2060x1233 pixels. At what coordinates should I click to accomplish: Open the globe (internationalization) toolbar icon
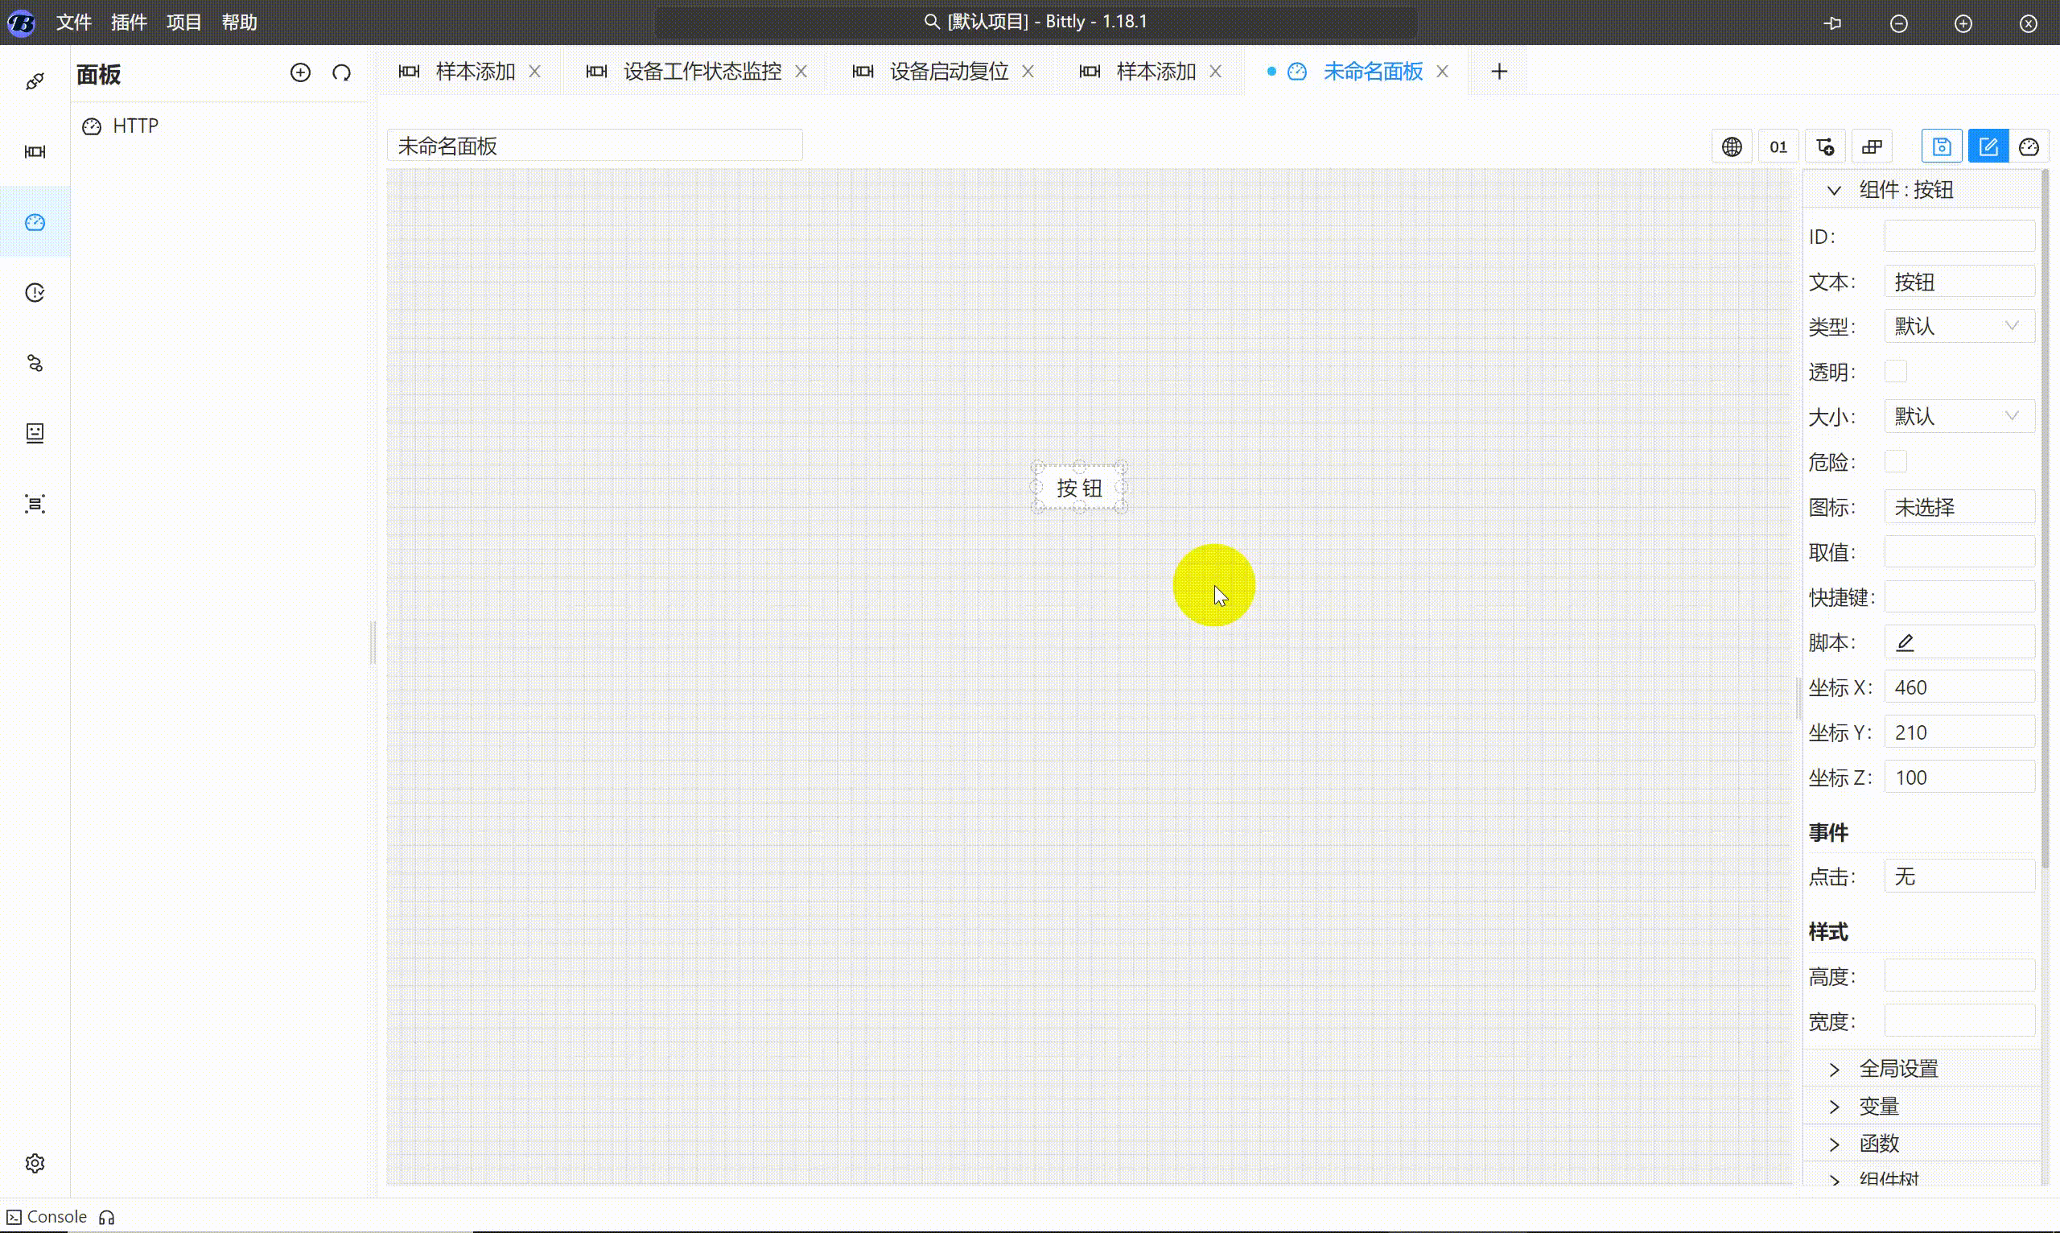click(x=1732, y=146)
